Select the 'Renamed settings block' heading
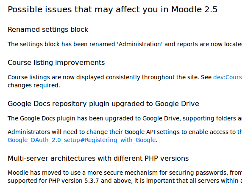 coord(48,30)
